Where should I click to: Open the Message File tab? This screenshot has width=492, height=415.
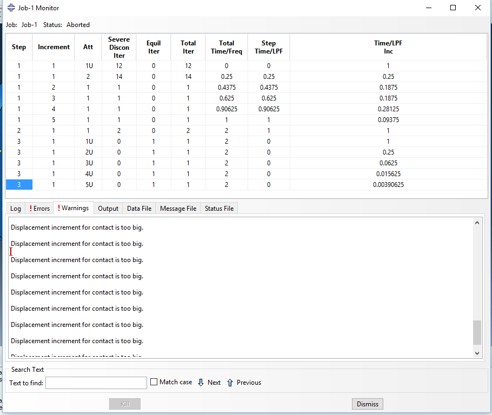point(178,209)
